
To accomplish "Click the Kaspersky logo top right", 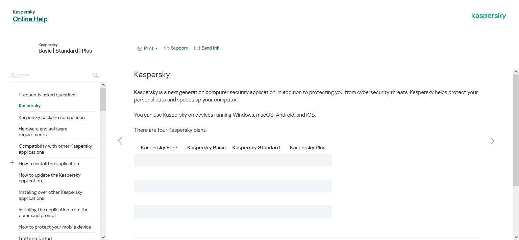I will (489, 16).
